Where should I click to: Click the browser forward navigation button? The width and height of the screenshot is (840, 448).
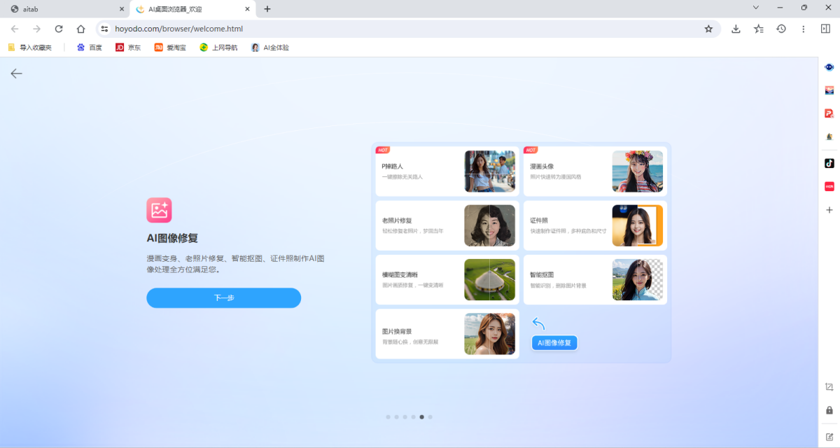37,29
